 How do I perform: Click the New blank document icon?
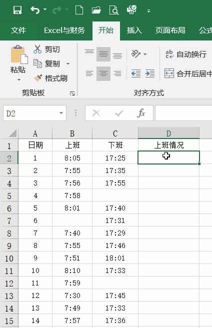click(79, 10)
